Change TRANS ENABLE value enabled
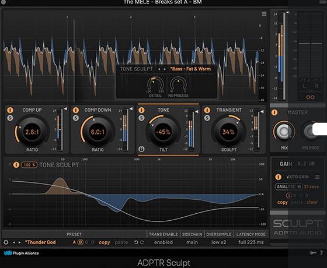Image resolution: width=327 pixels, height=268 pixels. coord(163,242)
